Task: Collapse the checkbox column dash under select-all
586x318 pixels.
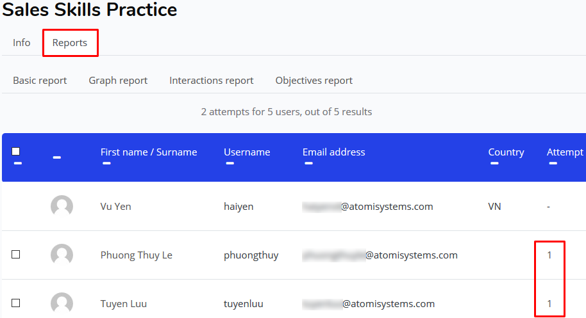Action: (x=17, y=163)
